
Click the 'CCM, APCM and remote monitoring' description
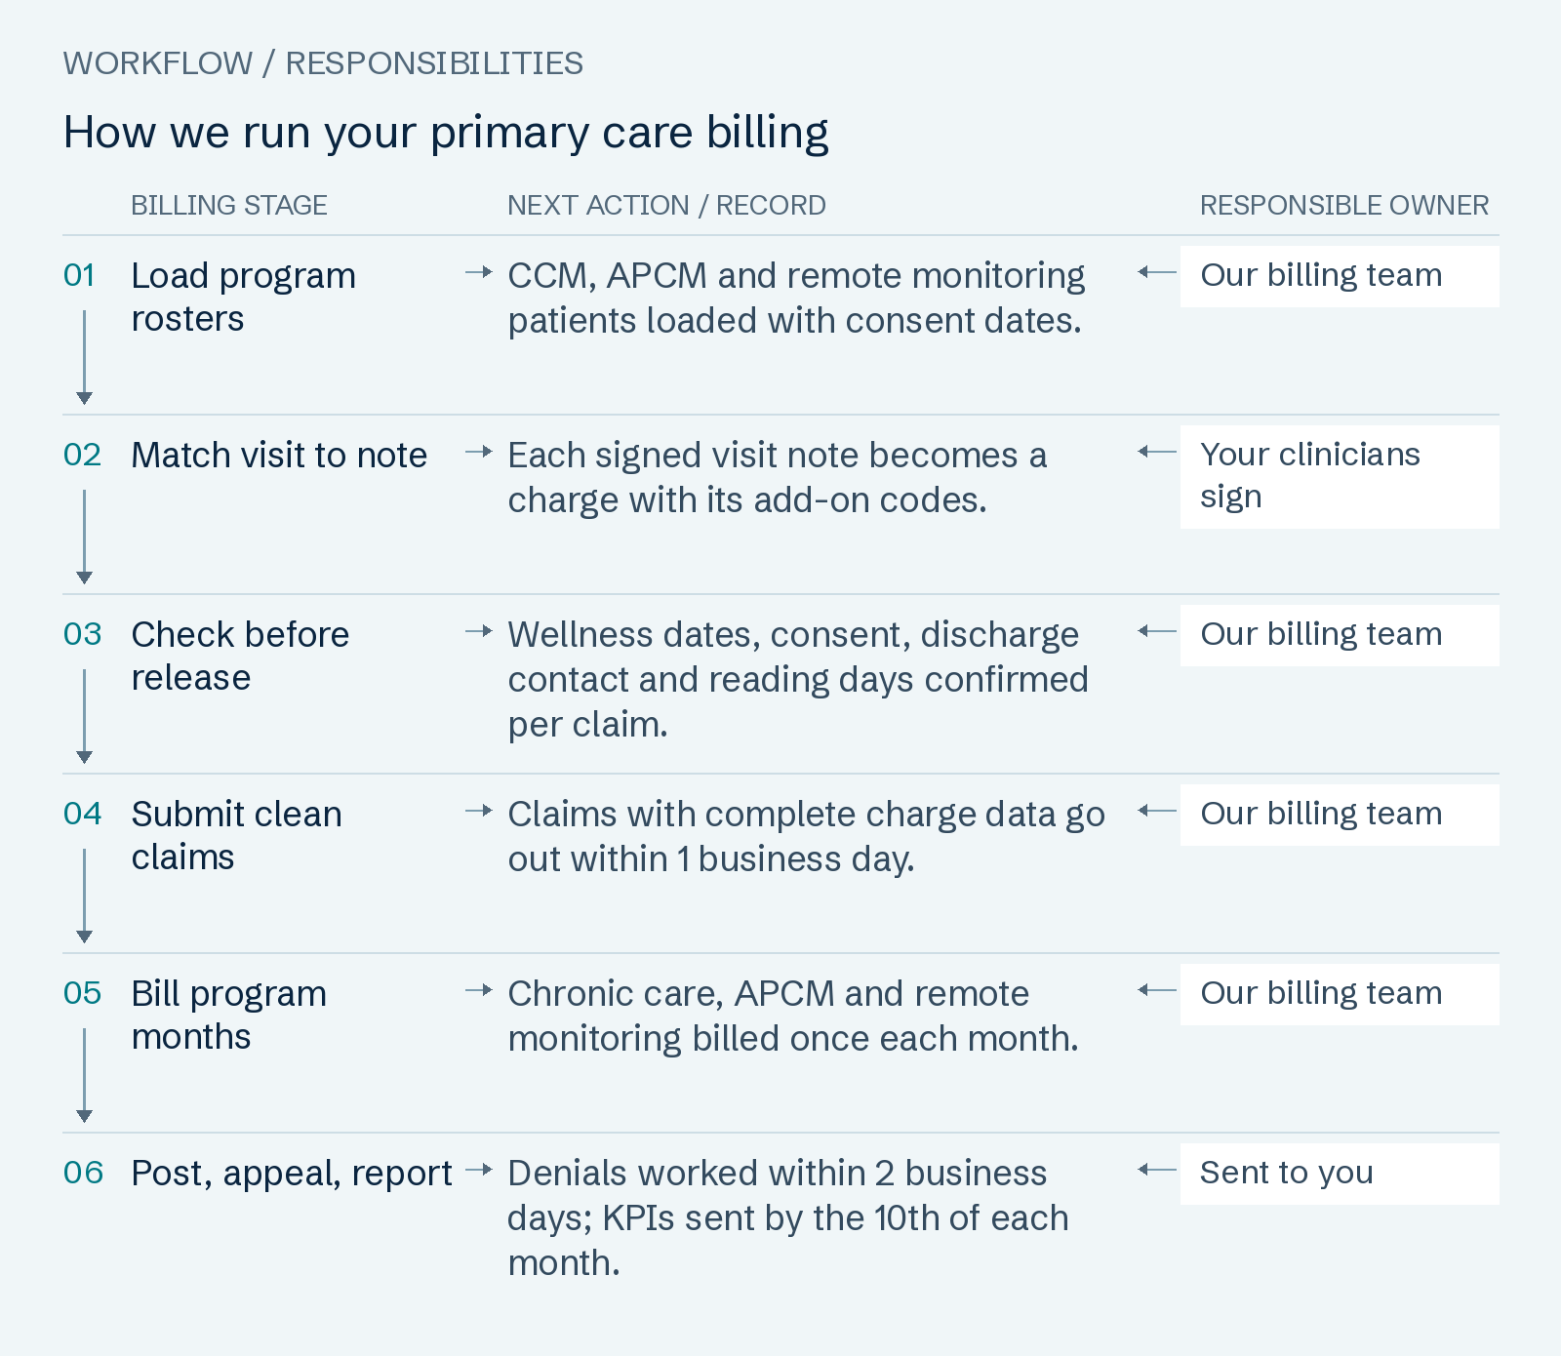(796, 298)
